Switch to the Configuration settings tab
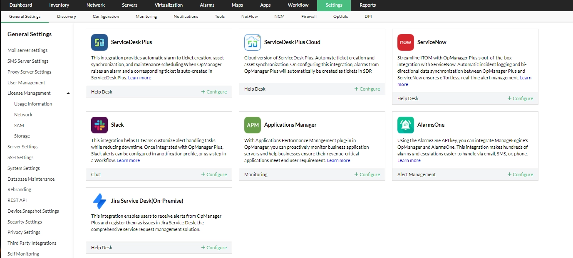Viewport: 573px width, 258px height. [106, 17]
